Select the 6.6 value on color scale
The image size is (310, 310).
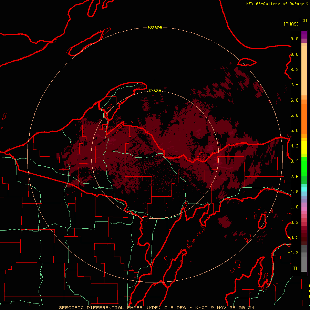[294, 100]
